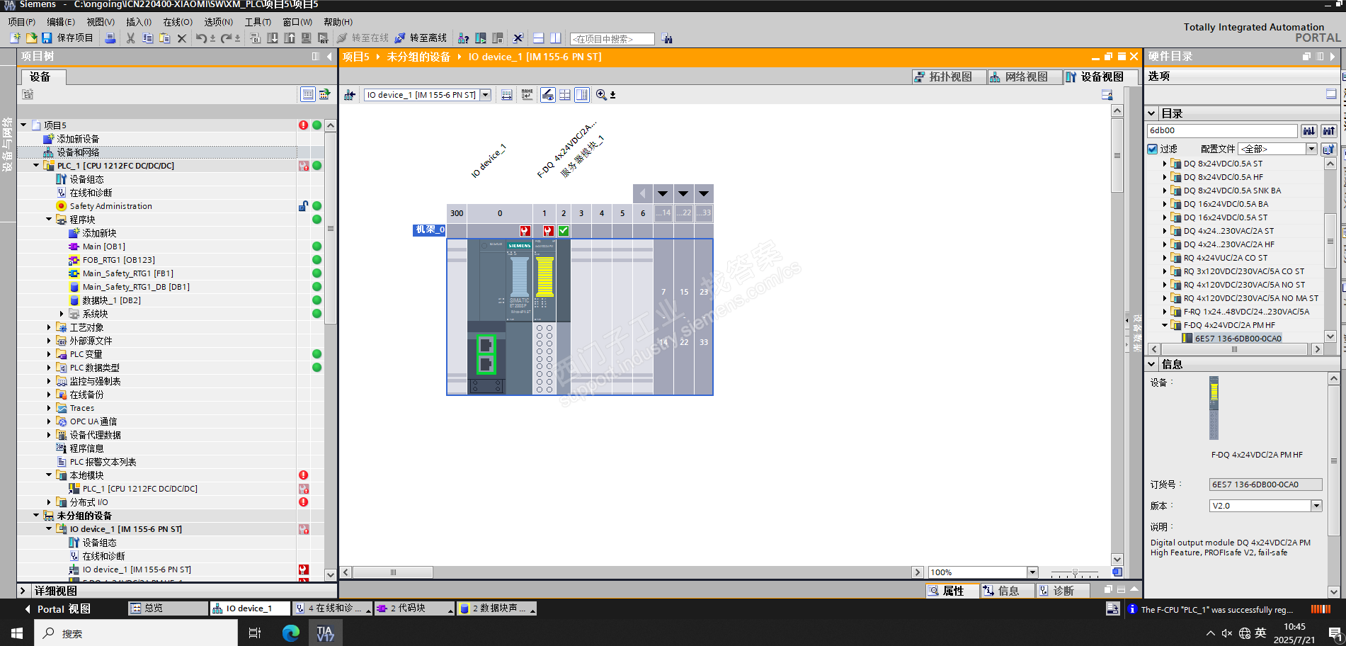Open the 编辑(E) menu

61,22
